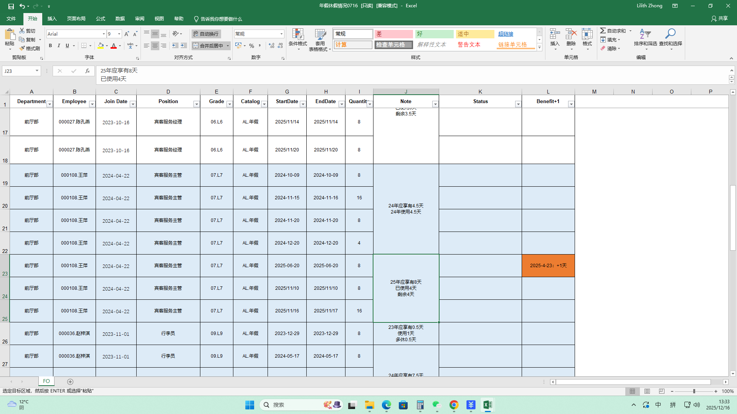Open the 公式 (Formulas) ribbon tab

pyautogui.click(x=101, y=19)
